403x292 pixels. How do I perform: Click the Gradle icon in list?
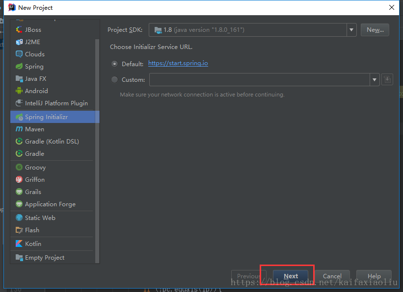19,154
